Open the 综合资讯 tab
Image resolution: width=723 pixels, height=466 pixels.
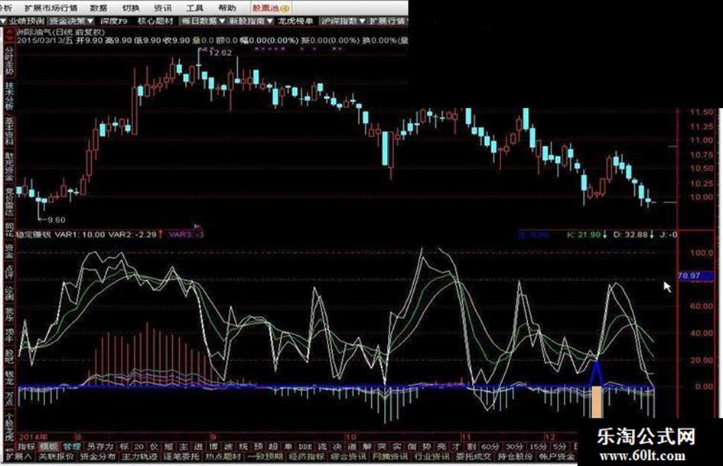348,457
